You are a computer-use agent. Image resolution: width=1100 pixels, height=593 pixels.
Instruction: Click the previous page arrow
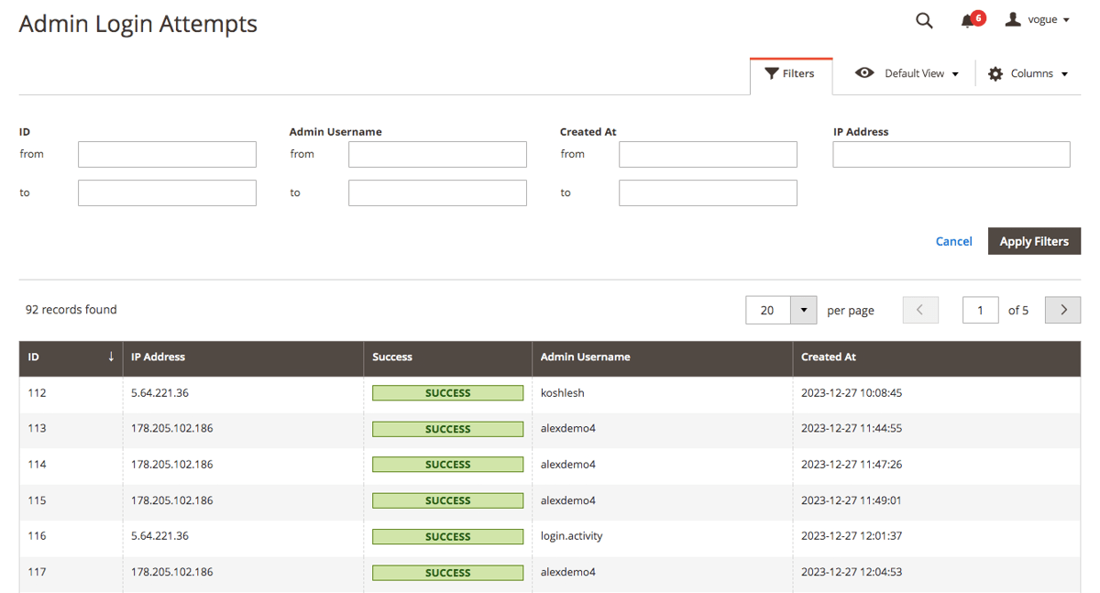pyautogui.click(x=920, y=310)
